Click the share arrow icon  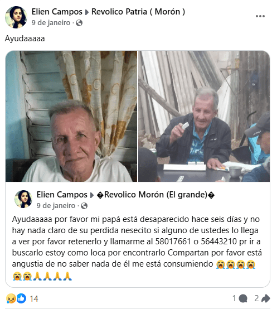pos(266,298)
